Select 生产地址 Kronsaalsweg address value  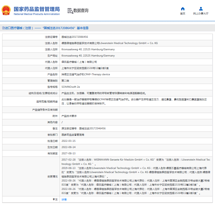pyautogui.click(x=88, y=56)
